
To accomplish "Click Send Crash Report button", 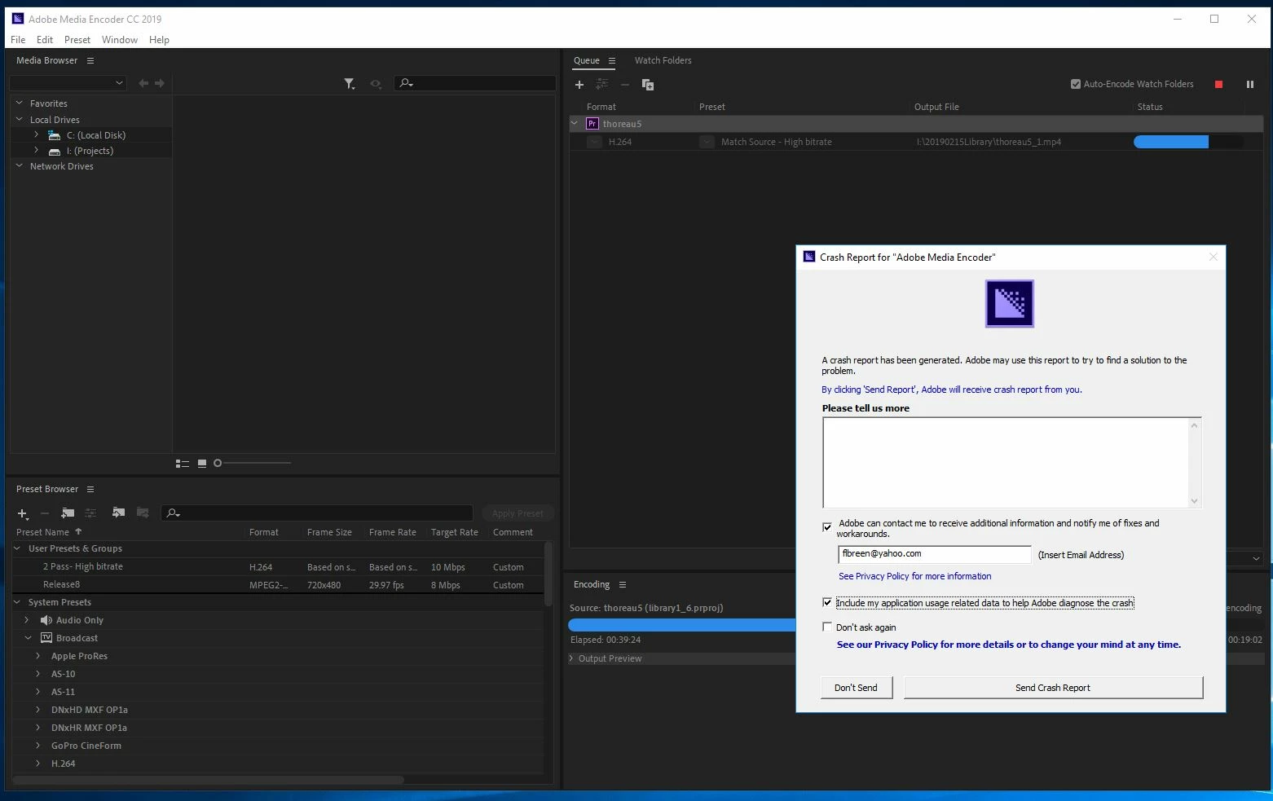I will (1053, 688).
